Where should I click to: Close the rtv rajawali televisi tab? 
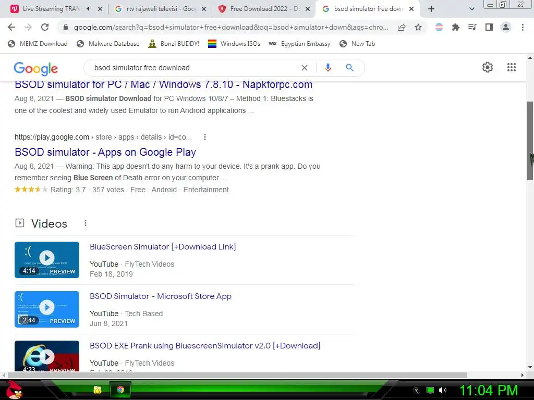(204, 9)
